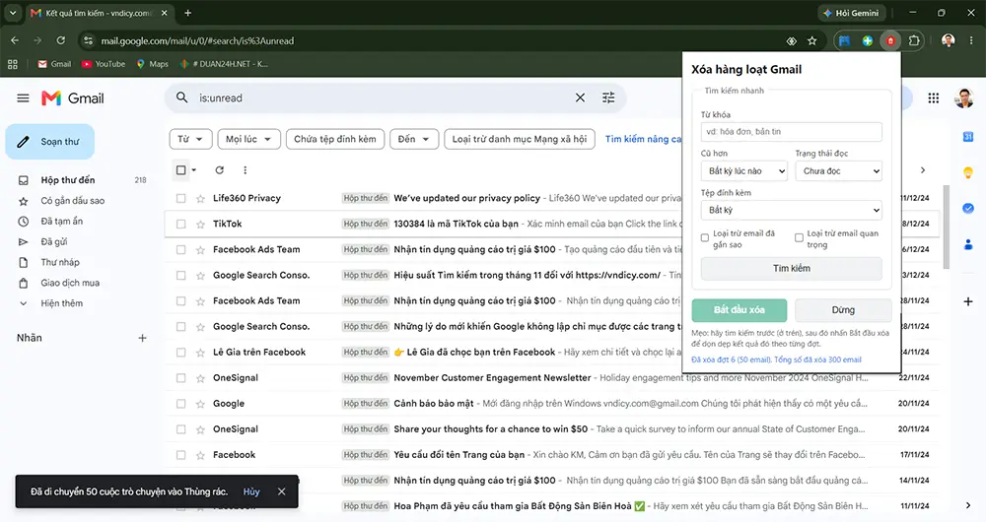Viewport: 986px width, 522px height.
Task: Open Contacts side panel icon
Action: point(968,244)
